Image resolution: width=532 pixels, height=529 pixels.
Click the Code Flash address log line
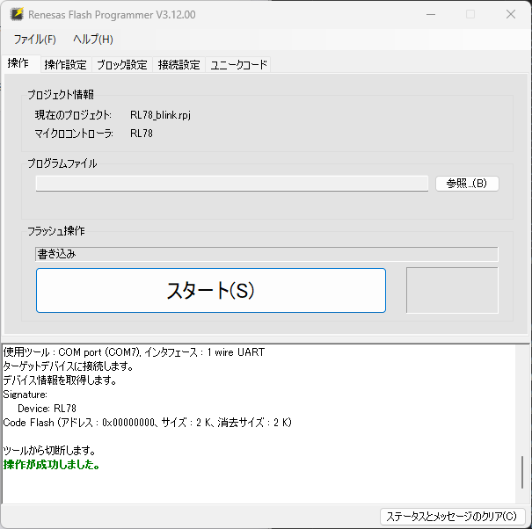pos(147,423)
